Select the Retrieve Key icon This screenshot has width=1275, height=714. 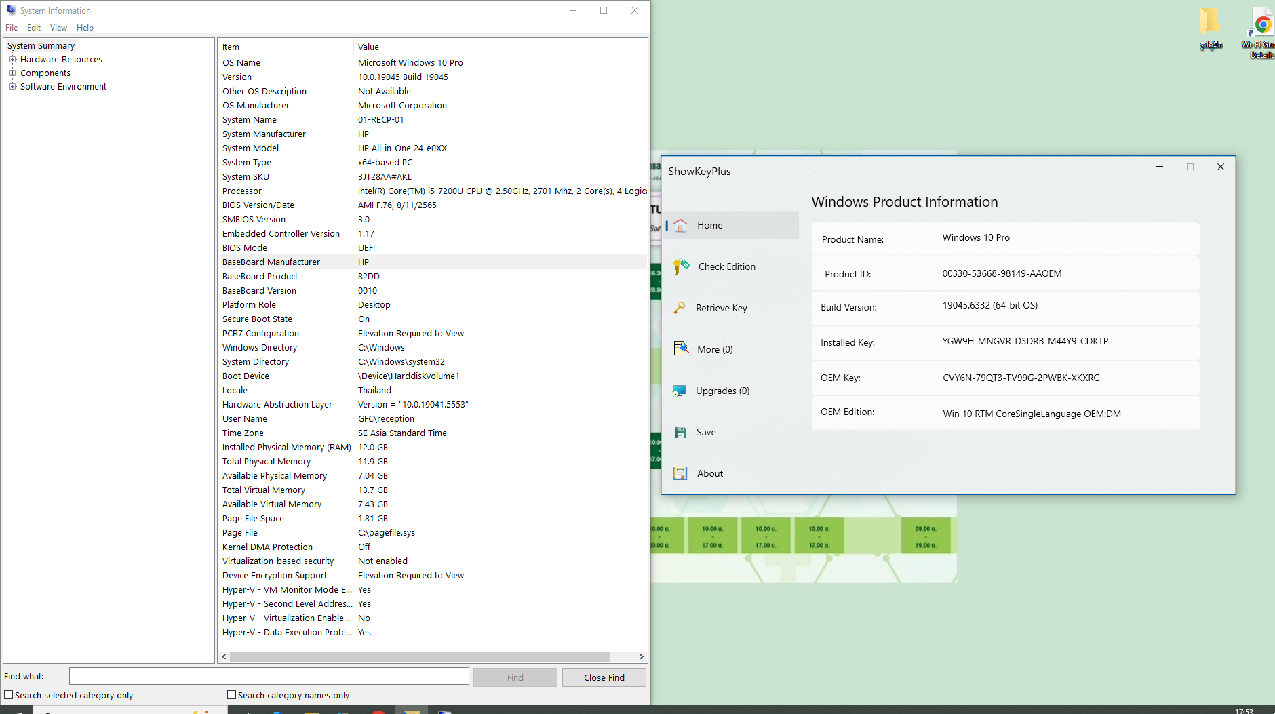pyautogui.click(x=680, y=308)
